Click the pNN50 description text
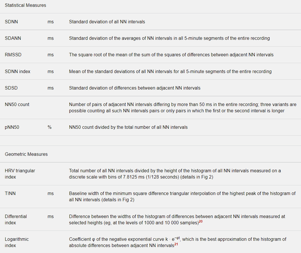301x253 pixels. 128,127
